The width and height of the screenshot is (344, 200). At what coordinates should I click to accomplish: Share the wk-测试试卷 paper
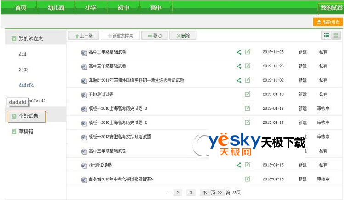239,165
